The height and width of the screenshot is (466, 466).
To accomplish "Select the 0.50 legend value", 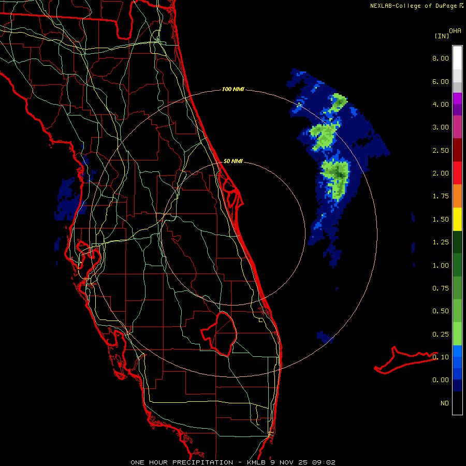I will 441,311.
